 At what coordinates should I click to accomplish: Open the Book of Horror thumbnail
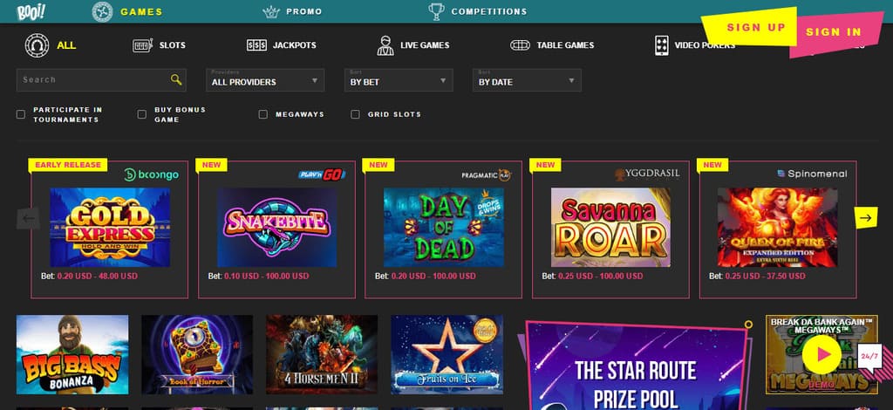click(197, 355)
